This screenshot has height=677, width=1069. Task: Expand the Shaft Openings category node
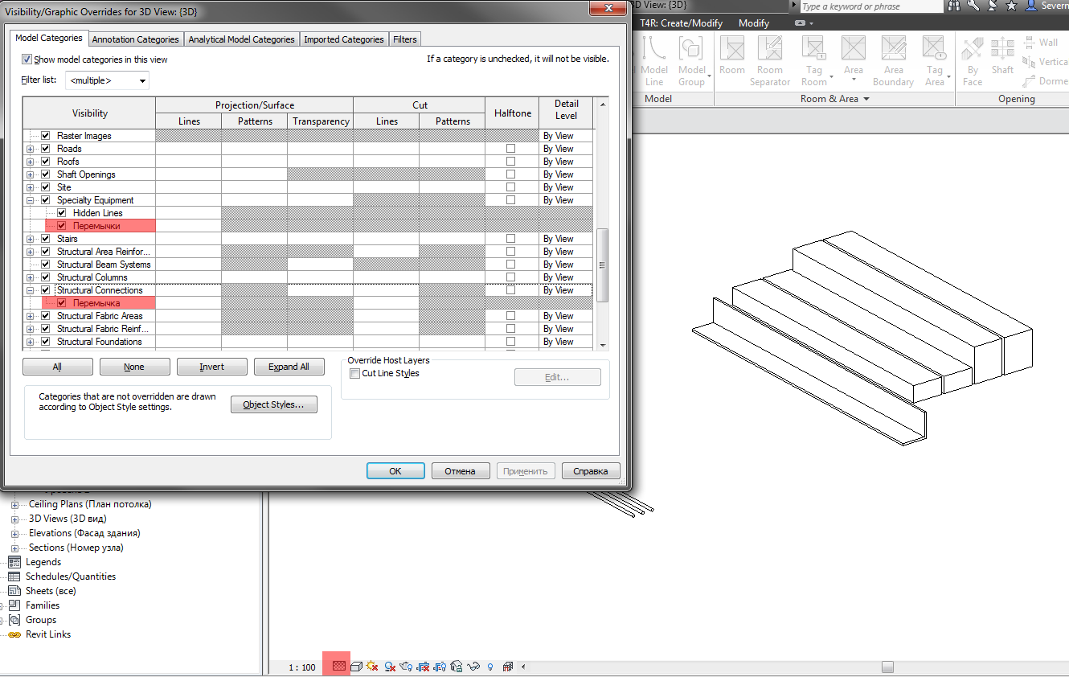31,174
